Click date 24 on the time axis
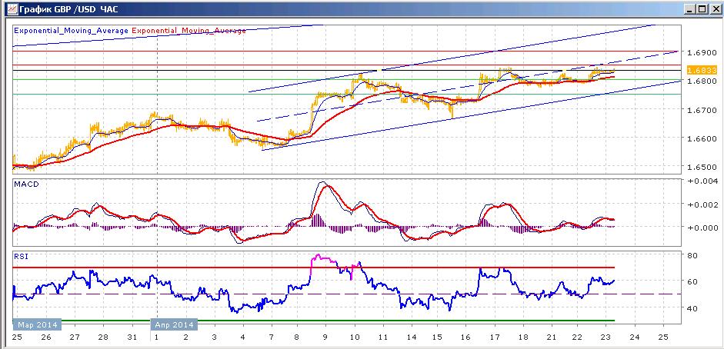724x349 pixels. click(636, 337)
